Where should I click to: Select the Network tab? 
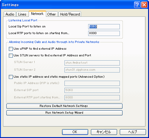pos(37,14)
